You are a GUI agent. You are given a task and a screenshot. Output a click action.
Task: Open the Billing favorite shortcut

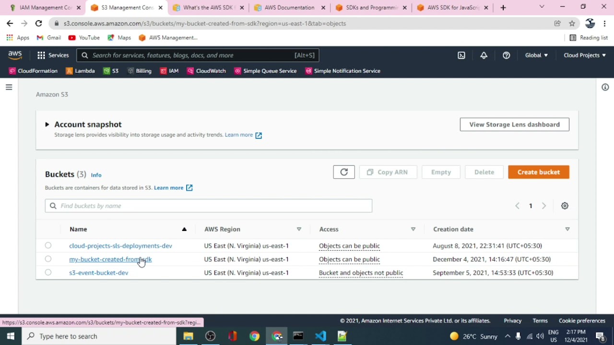[x=140, y=71]
